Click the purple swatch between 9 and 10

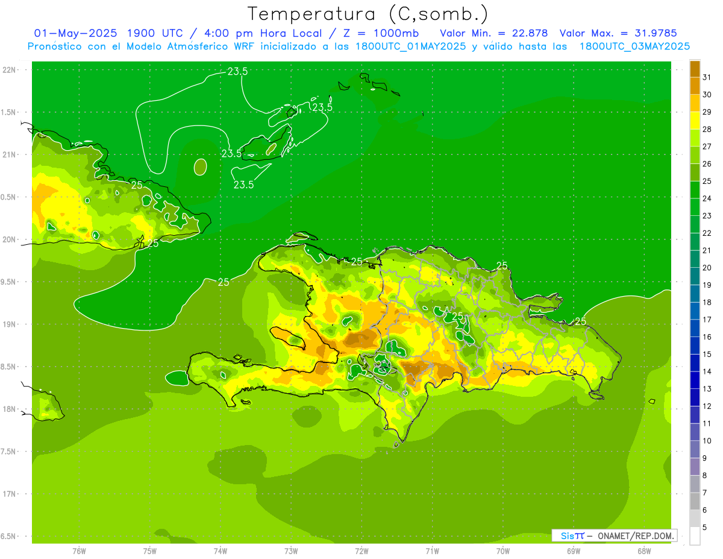(695, 449)
